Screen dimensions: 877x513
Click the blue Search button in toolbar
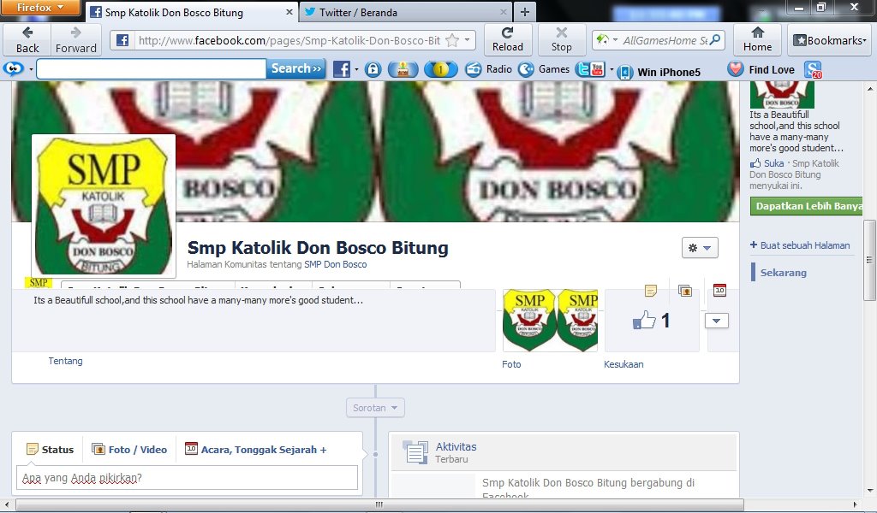pos(296,68)
